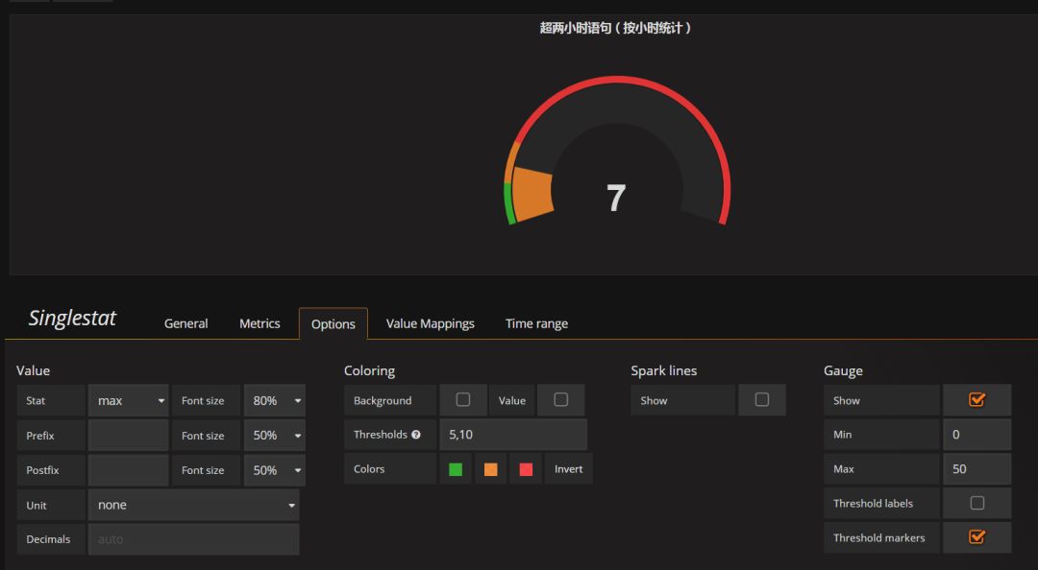Enable the Threshold labels checkbox
Image resolution: width=1038 pixels, height=570 pixels.
pyautogui.click(x=977, y=503)
